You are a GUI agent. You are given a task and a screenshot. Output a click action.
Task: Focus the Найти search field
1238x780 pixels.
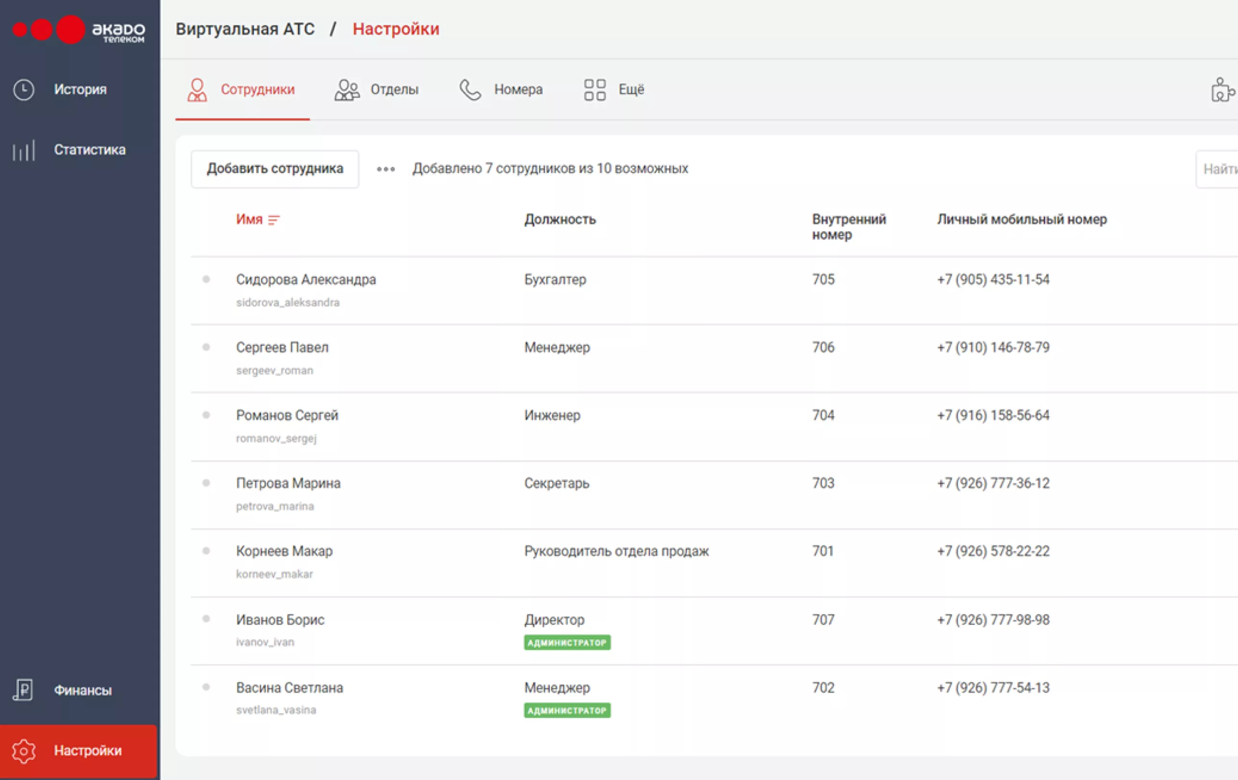coord(1217,169)
